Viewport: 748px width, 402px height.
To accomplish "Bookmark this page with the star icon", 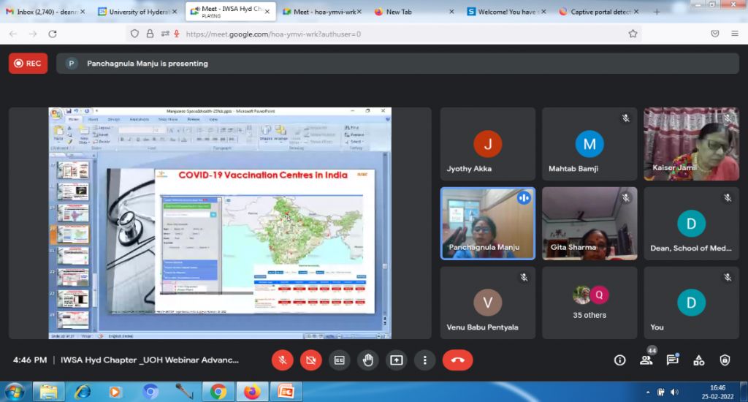I will coord(633,34).
